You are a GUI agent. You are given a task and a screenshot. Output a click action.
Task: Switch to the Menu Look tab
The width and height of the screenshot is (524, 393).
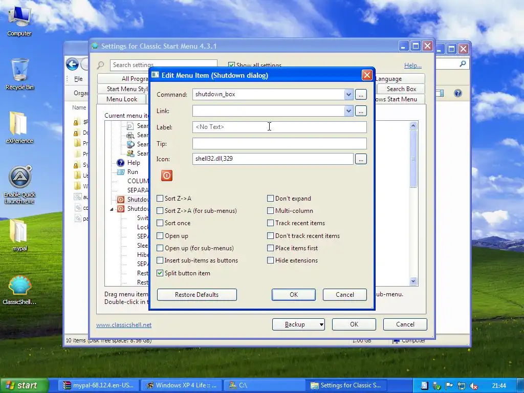coord(122,99)
